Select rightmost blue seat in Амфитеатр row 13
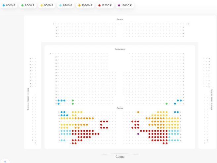This screenshot has width=217, height=163. point(181,101)
